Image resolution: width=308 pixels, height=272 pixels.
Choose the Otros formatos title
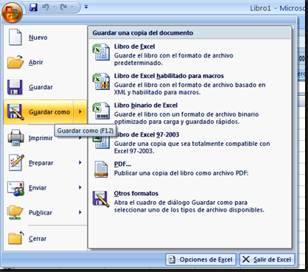[136, 193]
